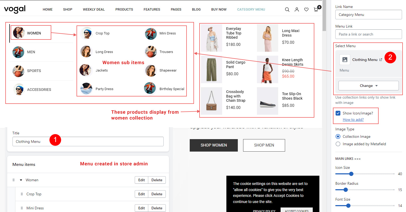406x212 pixels.
Task: Click Delete for the Mini Dress item
Action: pos(157,208)
